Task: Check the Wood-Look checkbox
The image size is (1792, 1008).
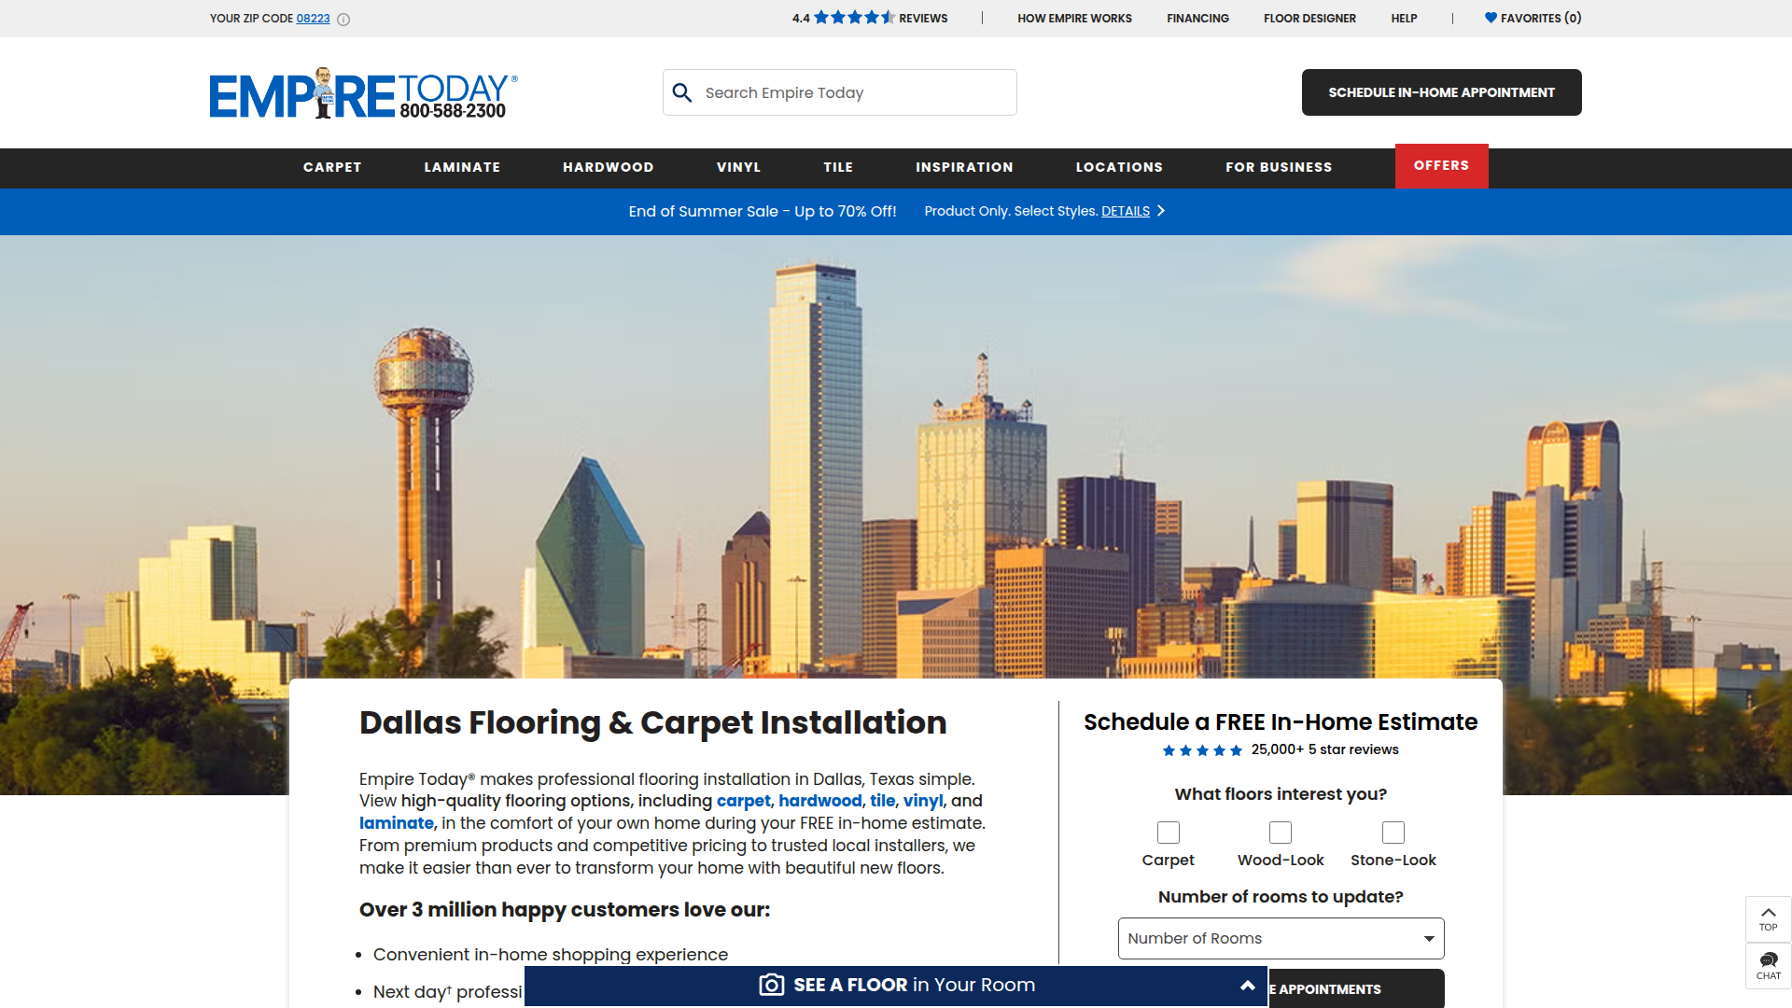Action: pyautogui.click(x=1281, y=832)
